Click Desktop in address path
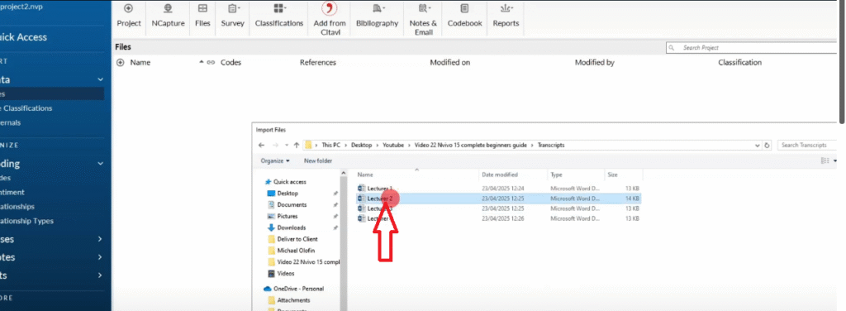This screenshot has width=846, height=311. coord(362,146)
